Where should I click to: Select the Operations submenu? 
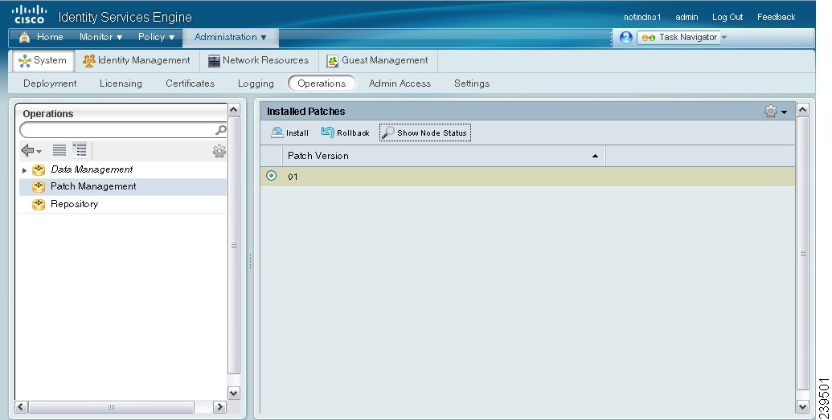322,84
